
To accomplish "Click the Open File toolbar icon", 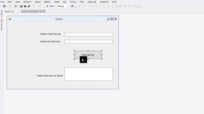I will (21, 6).
